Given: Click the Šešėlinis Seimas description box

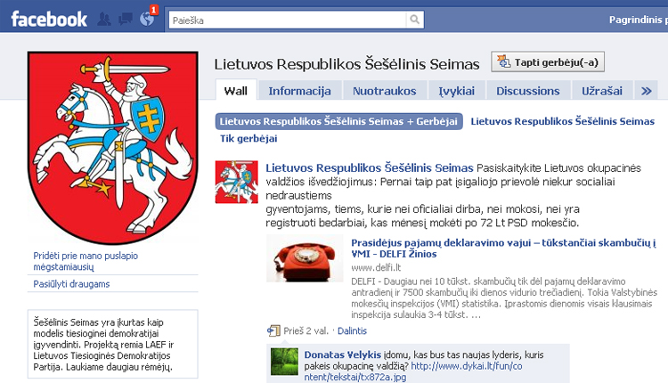Looking at the screenshot, I should point(113,344).
